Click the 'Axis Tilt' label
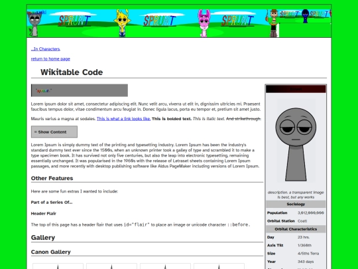This screenshot has height=269, width=358. point(275,245)
